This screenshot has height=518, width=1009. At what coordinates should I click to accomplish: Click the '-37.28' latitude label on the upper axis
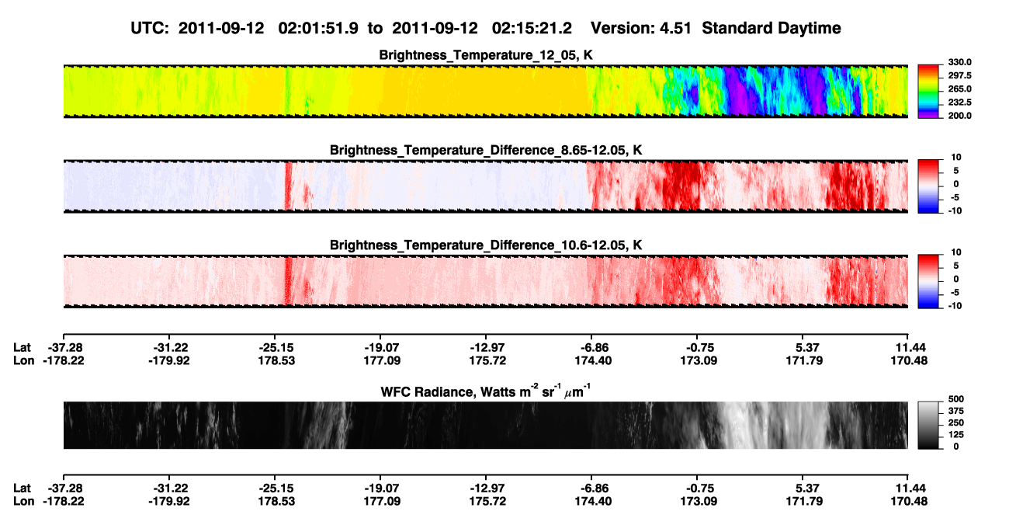click(x=64, y=346)
